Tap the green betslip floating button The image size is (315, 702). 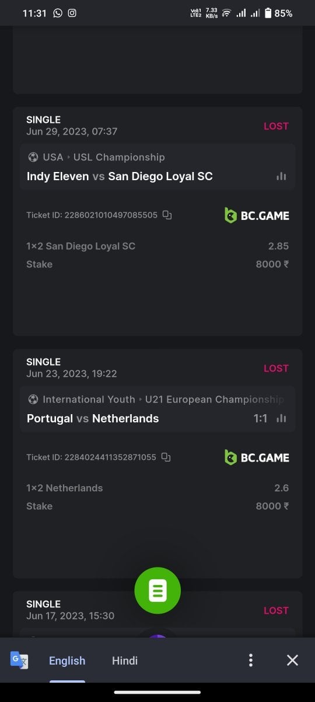(157, 591)
